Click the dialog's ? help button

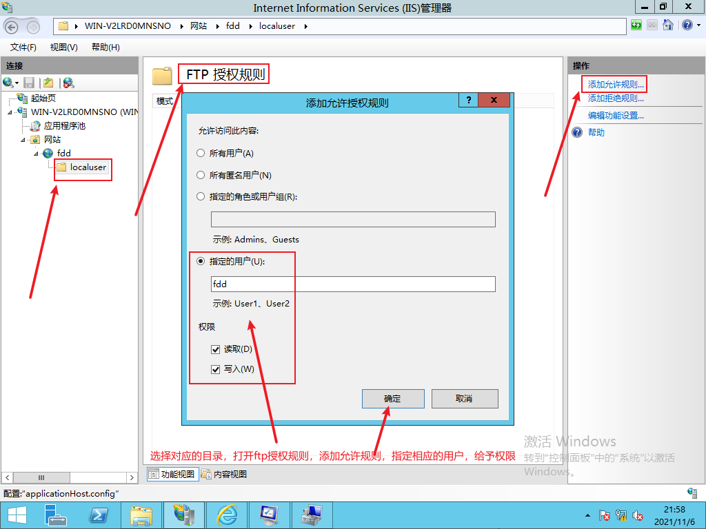468,100
